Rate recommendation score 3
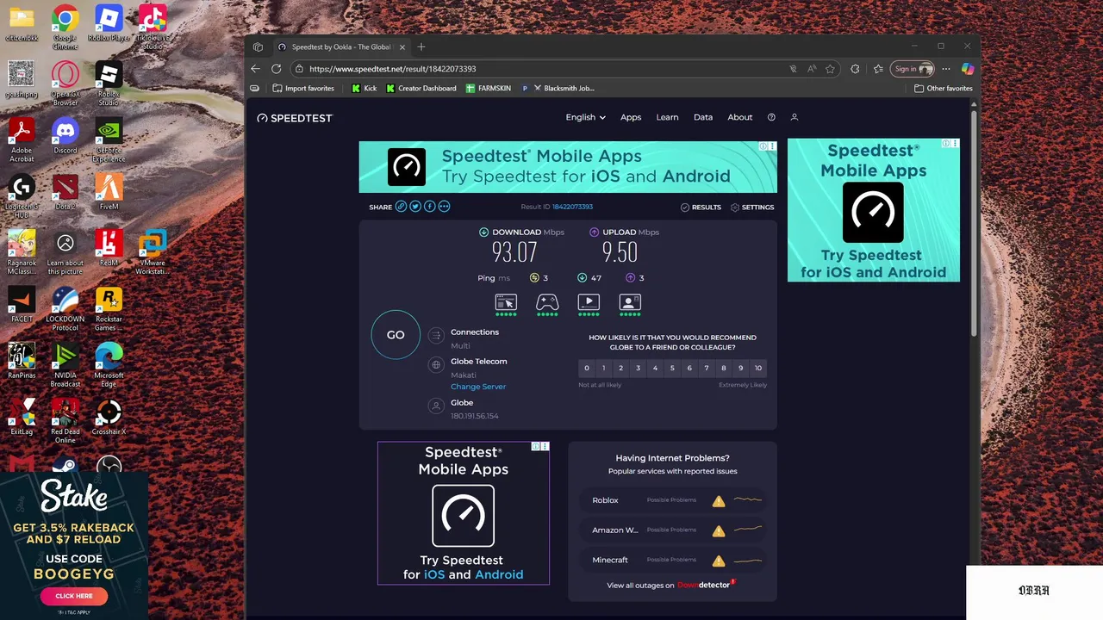Viewport: 1103px width, 620px height. (x=638, y=368)
